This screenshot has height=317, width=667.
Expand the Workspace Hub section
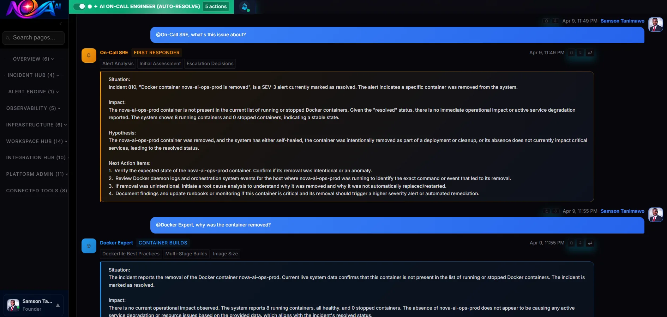(36, 141)
